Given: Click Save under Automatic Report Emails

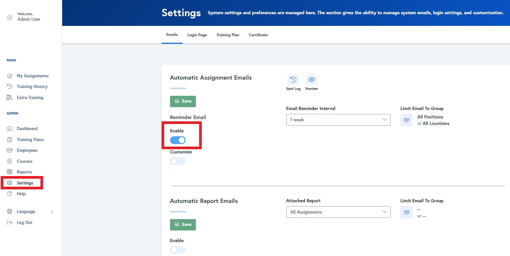Looking at the screenshot, I should pyautogui.click(x=183, y=225).
